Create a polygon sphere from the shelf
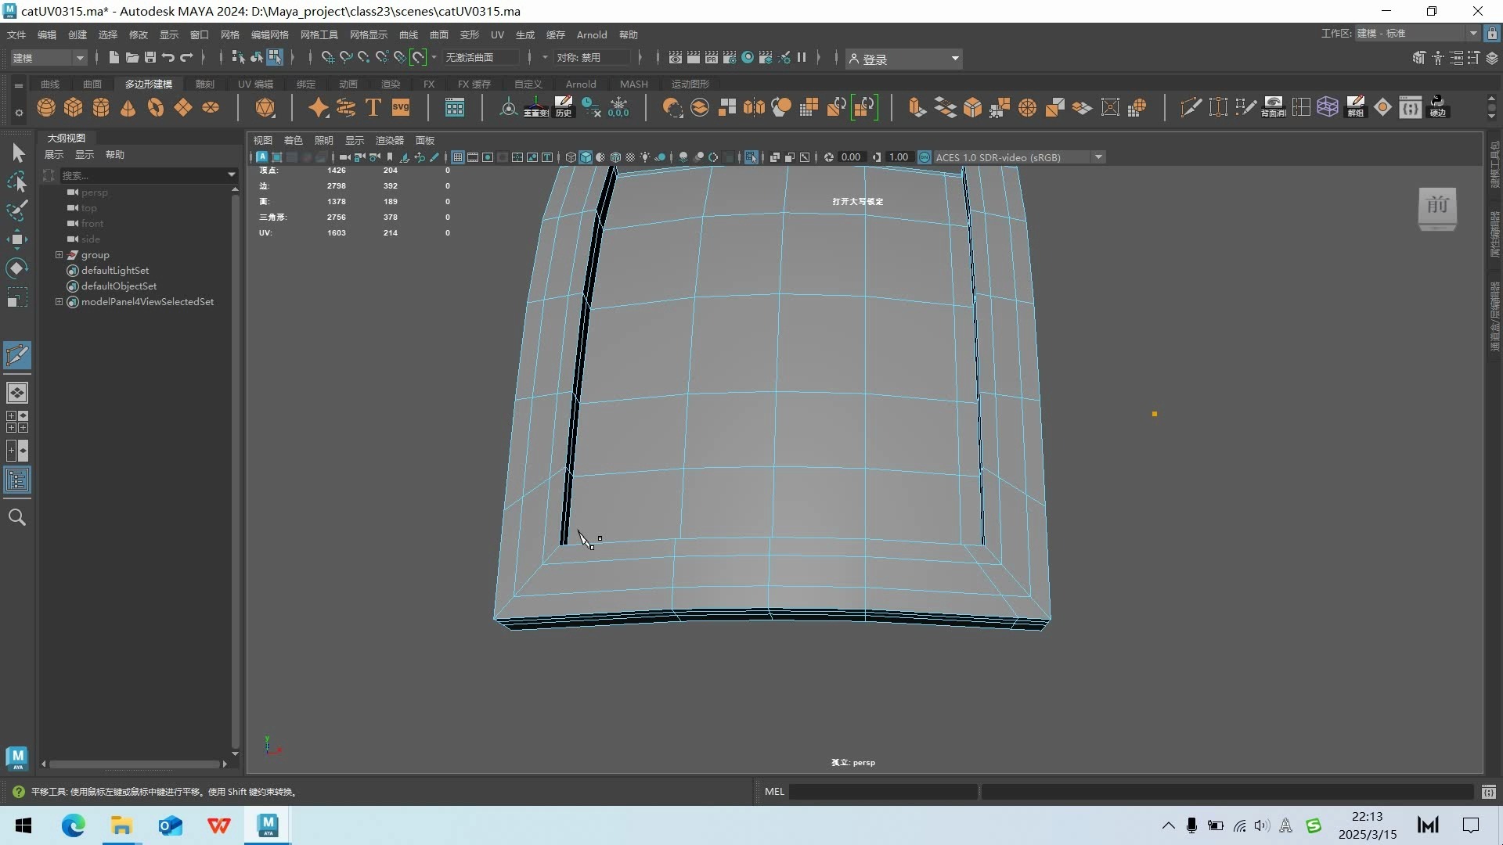Screen dimensions: 1503x845 [46, 107]
